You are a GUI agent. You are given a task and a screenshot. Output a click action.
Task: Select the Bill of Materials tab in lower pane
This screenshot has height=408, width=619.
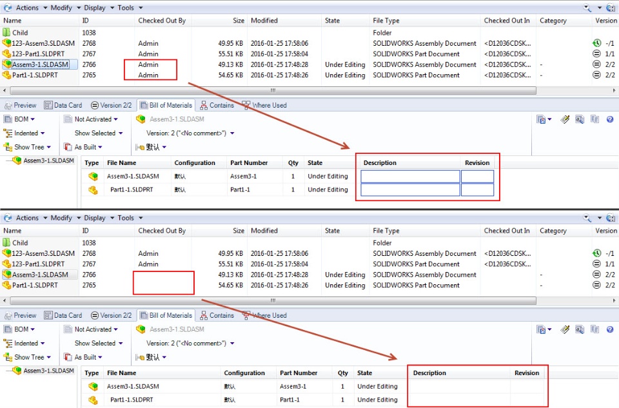166,316
